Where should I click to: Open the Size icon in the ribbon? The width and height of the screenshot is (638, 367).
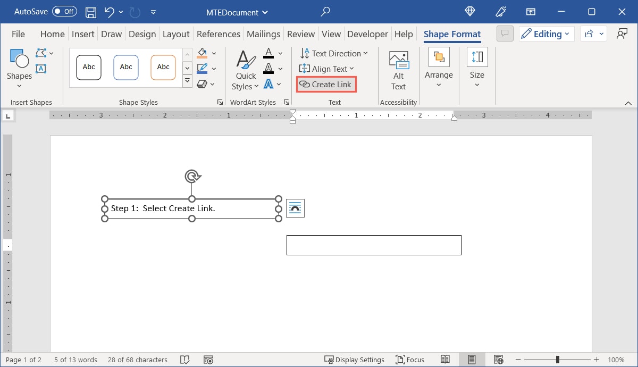[x=476, y=68]
